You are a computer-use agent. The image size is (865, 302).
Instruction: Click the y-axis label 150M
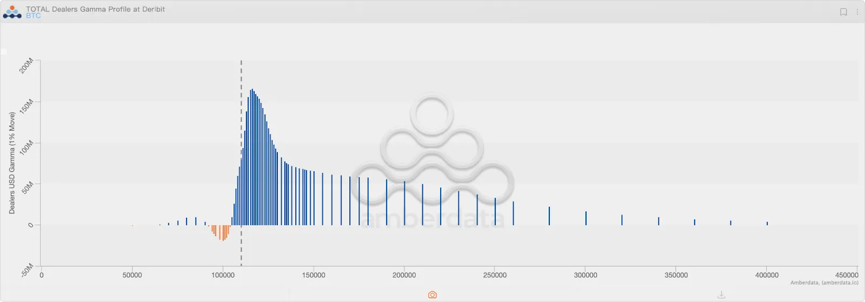pos(26,106)
